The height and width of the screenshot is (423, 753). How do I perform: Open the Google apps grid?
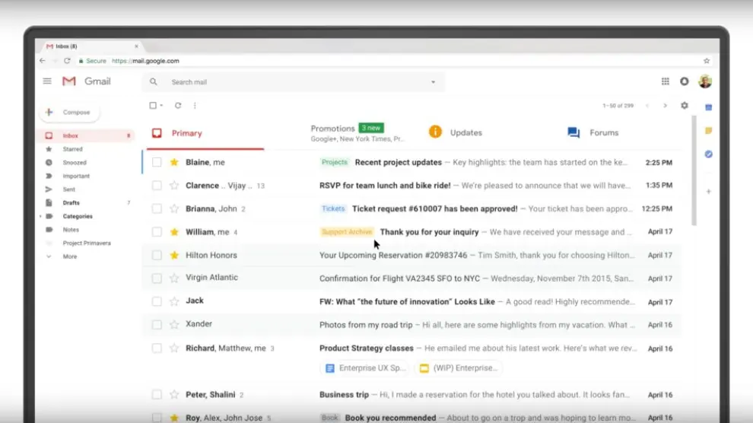[666, 81]
